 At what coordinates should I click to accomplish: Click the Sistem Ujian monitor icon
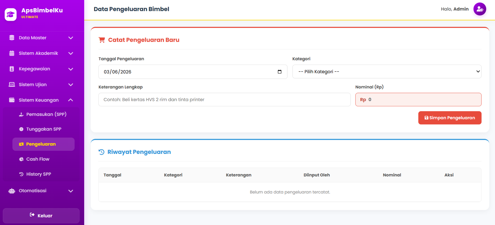(x=12, y=84)
